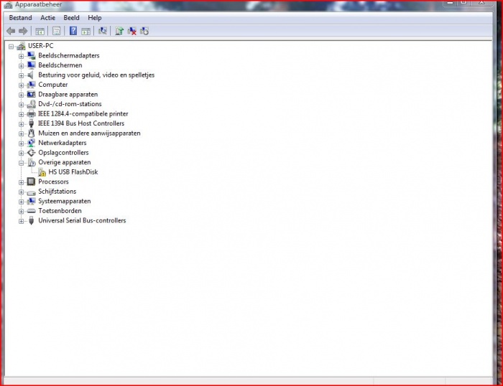Expand the Computer node
This screenshot has height=386, width=503.
tap(21, 85)
